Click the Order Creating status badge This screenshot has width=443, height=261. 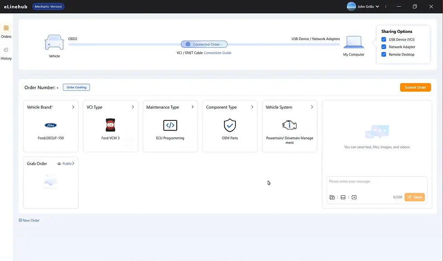tap(76, 87)
